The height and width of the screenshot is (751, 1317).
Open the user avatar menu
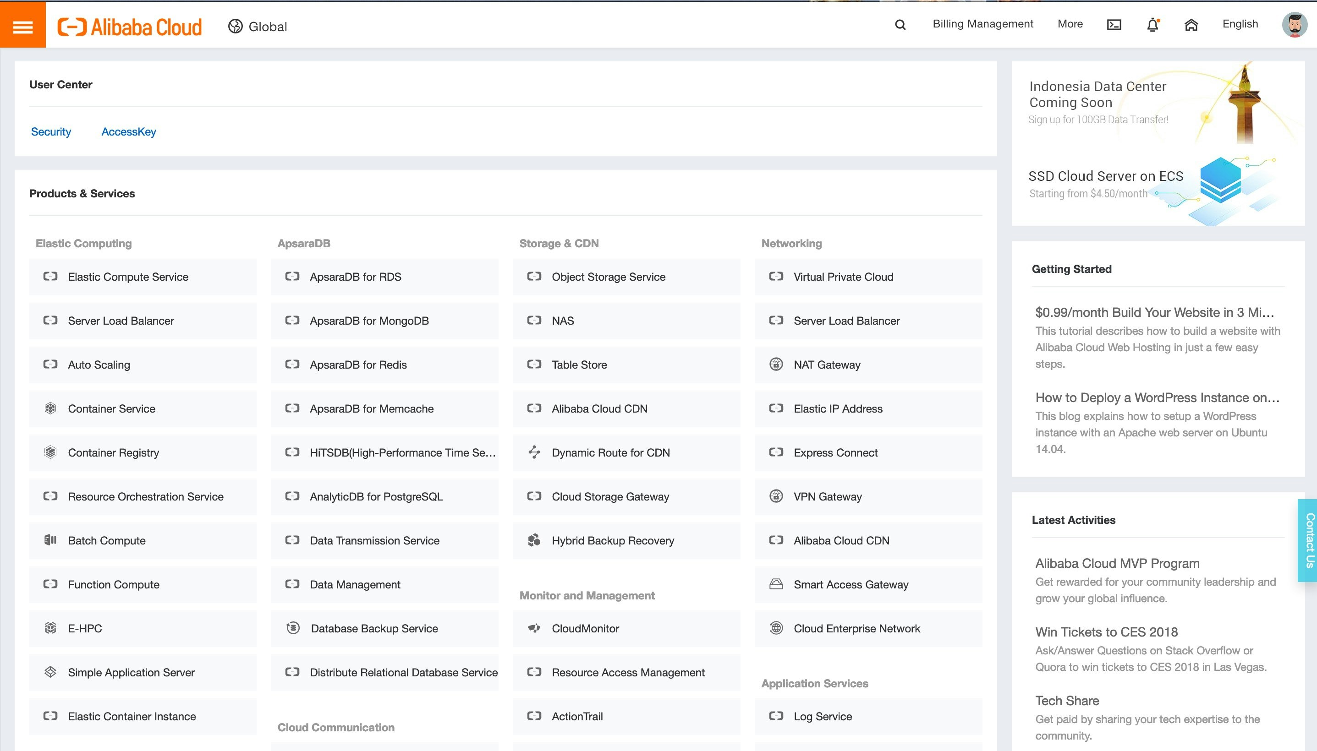[1295, 25]
